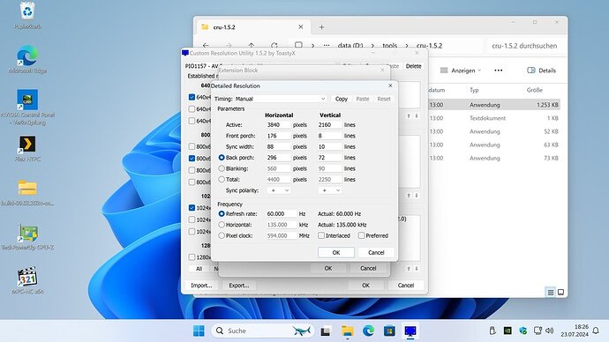Screen dimensions: 609x342
Task: Open the Papierkorb desktop icon
Action: click(x=27, y=16)
